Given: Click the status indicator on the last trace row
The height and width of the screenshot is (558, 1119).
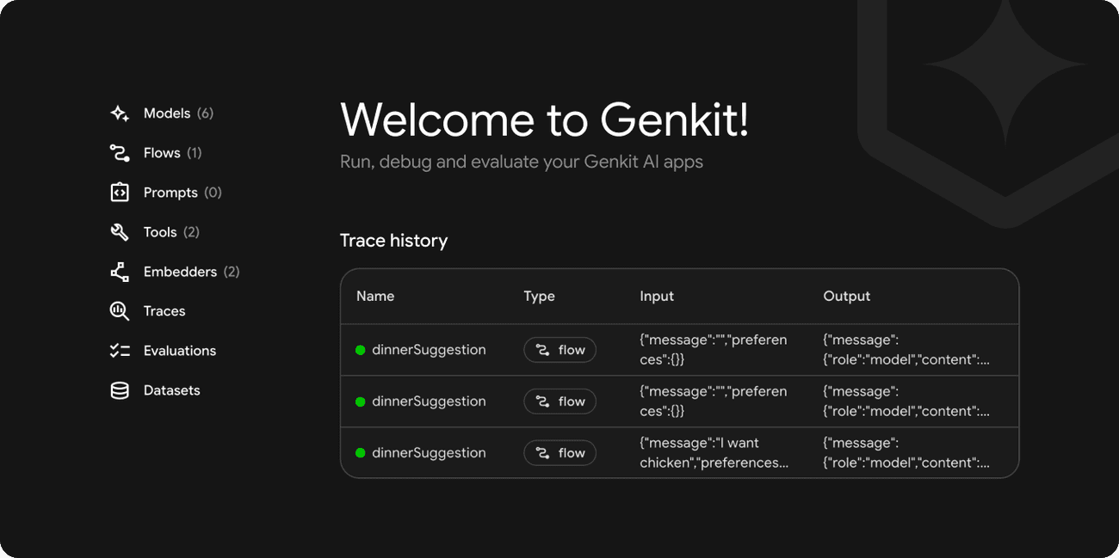Looking at the screenshot, I should [360, 453].
